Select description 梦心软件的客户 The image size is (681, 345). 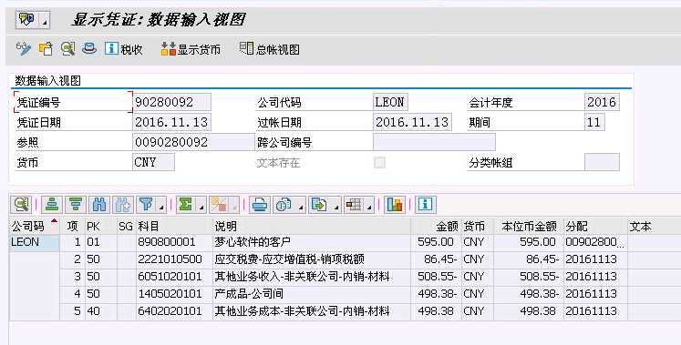click(312, 242)
